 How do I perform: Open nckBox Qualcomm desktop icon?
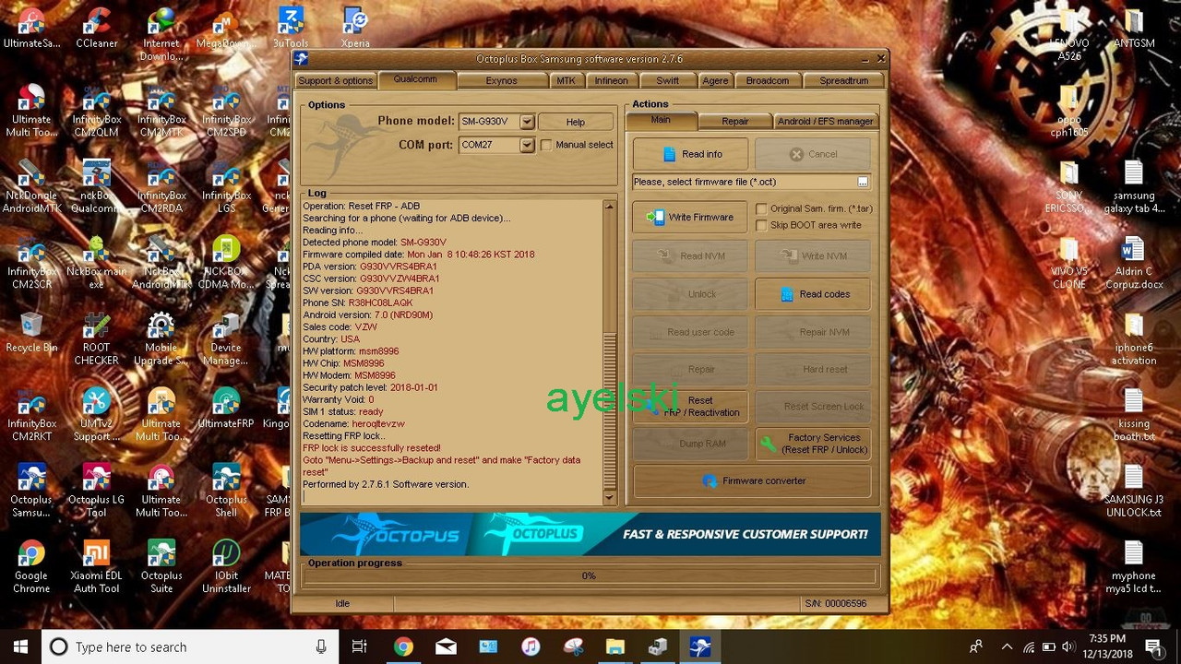[97, 186]
